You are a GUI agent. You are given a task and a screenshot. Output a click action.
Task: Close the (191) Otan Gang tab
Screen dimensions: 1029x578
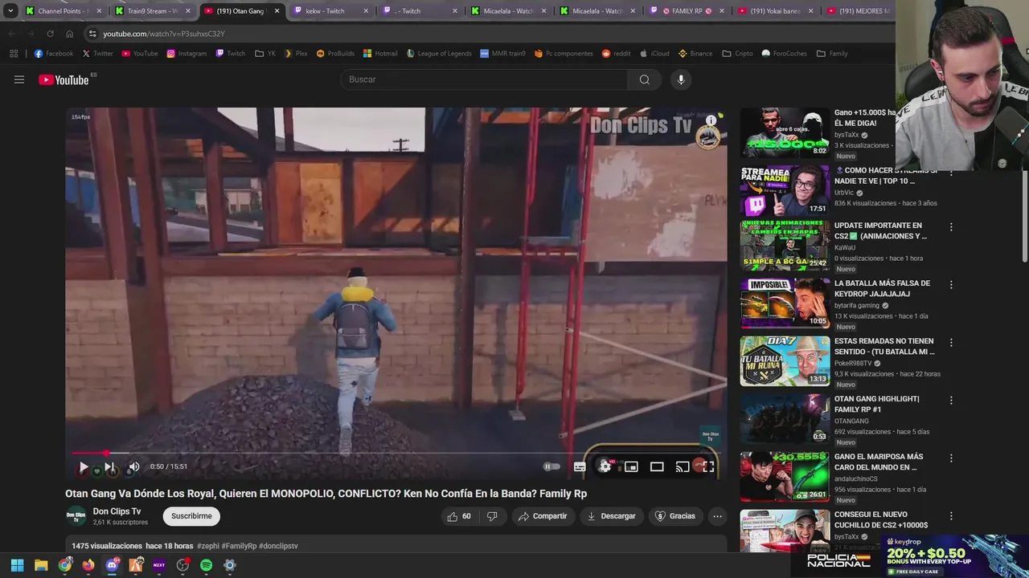[x=277, y=11]
